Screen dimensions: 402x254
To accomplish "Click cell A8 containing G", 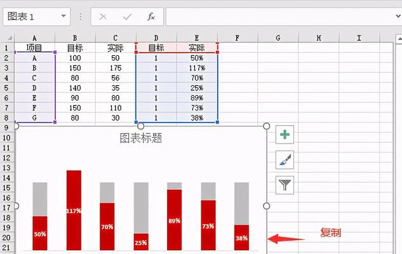I will 34,118.
